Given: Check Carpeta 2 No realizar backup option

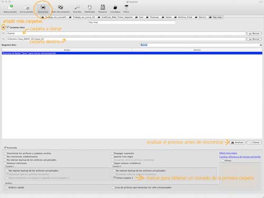Looking at the screenshot, I should pos(114,171).
